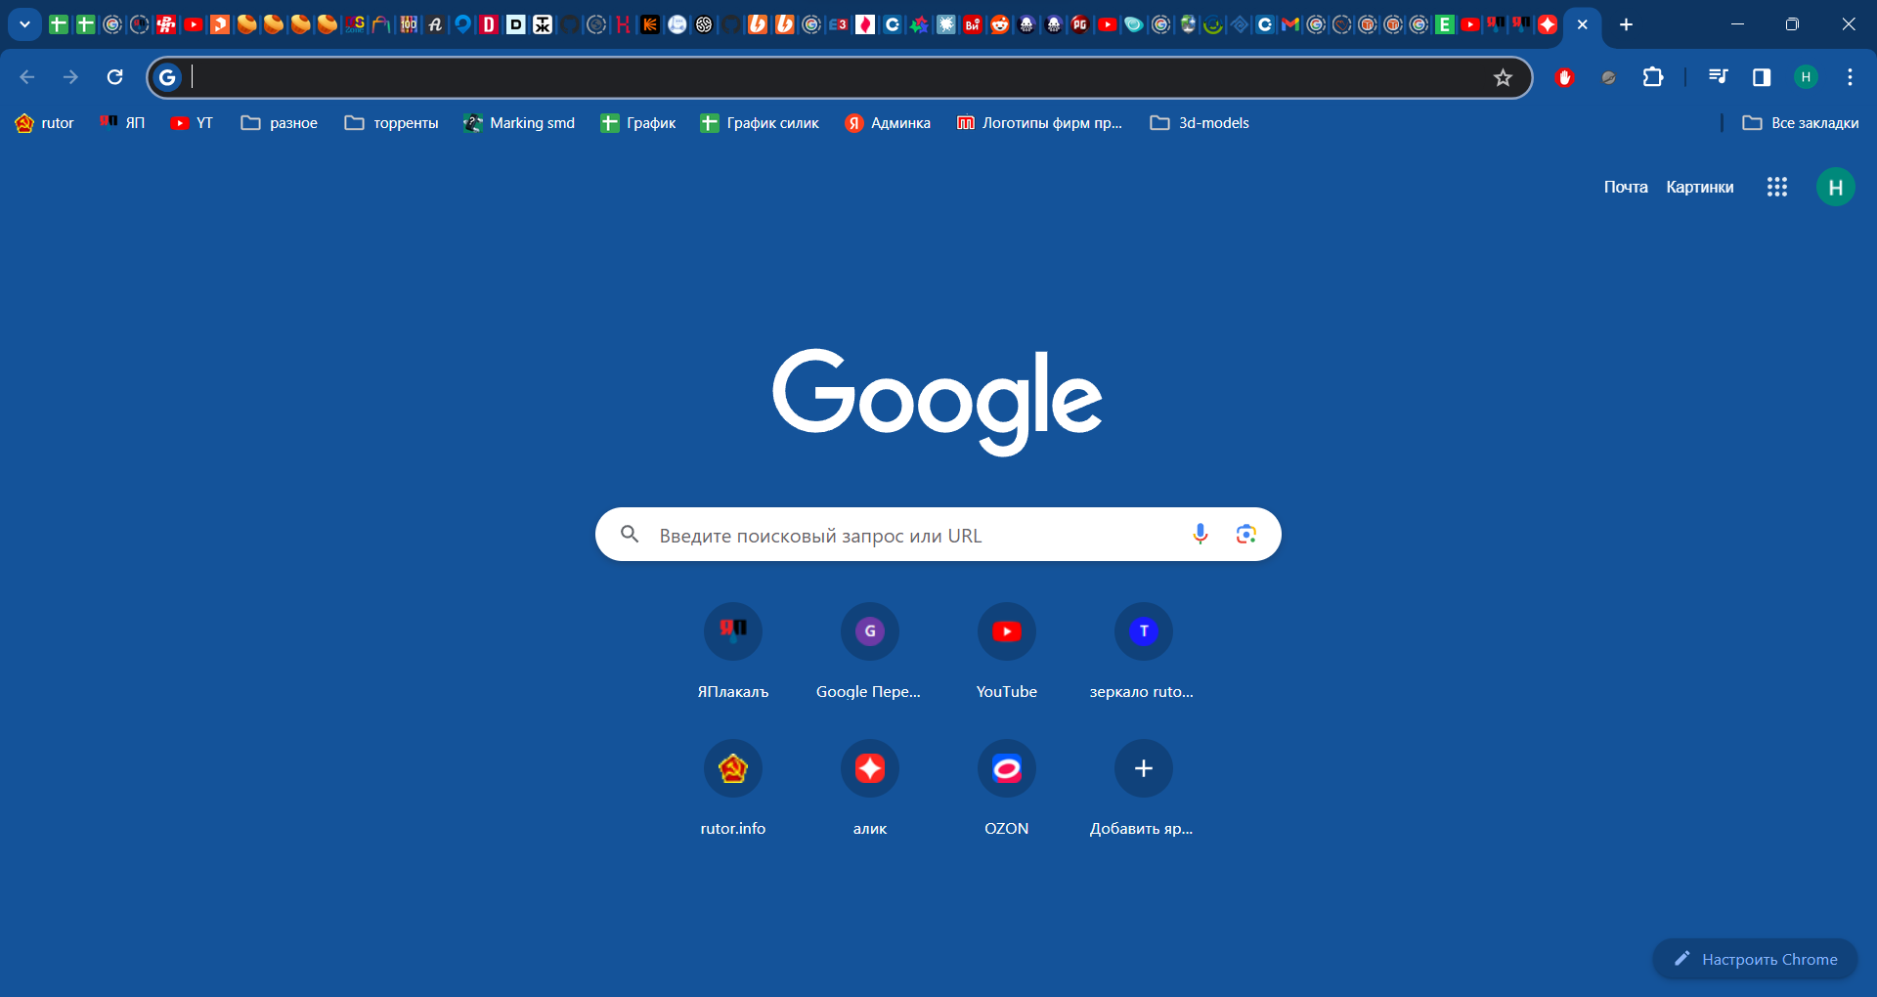
Task: Open the алик shortcut
Action: point(870,789)
